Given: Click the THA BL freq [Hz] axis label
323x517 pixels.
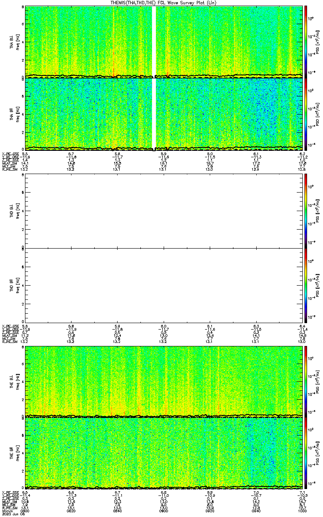Looking at the screenshot, I should (x=18, y=42).
